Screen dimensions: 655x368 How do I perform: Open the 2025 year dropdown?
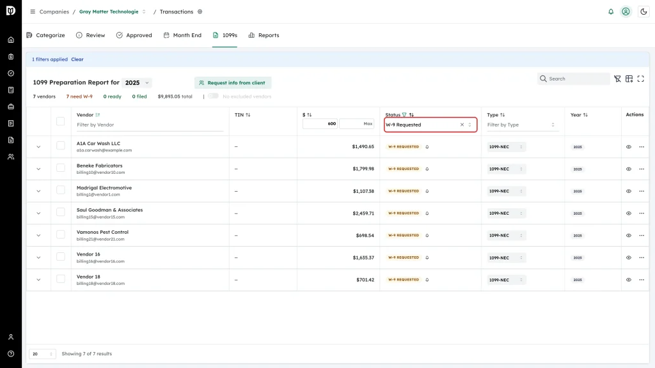(x=137, y=82)
